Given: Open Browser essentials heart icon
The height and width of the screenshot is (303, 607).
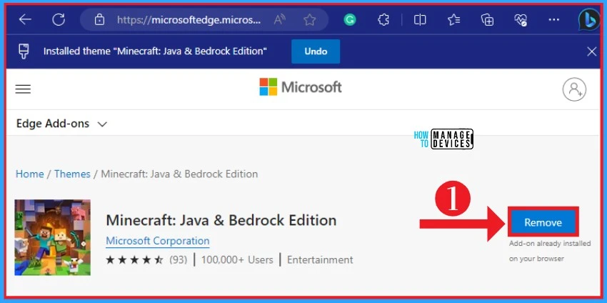Looking at the screenshot, I should coord(521,20).
